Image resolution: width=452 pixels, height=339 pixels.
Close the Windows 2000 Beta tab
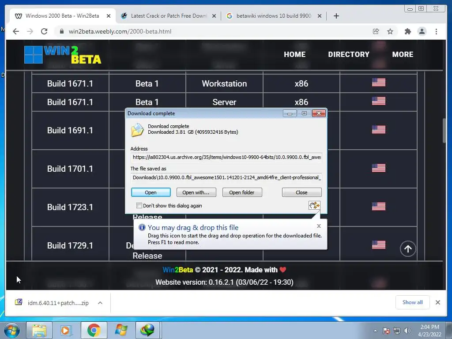(109, 16)
